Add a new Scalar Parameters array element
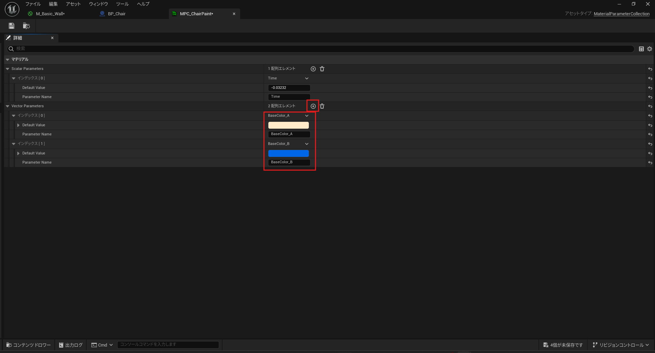 click(313, 69)
